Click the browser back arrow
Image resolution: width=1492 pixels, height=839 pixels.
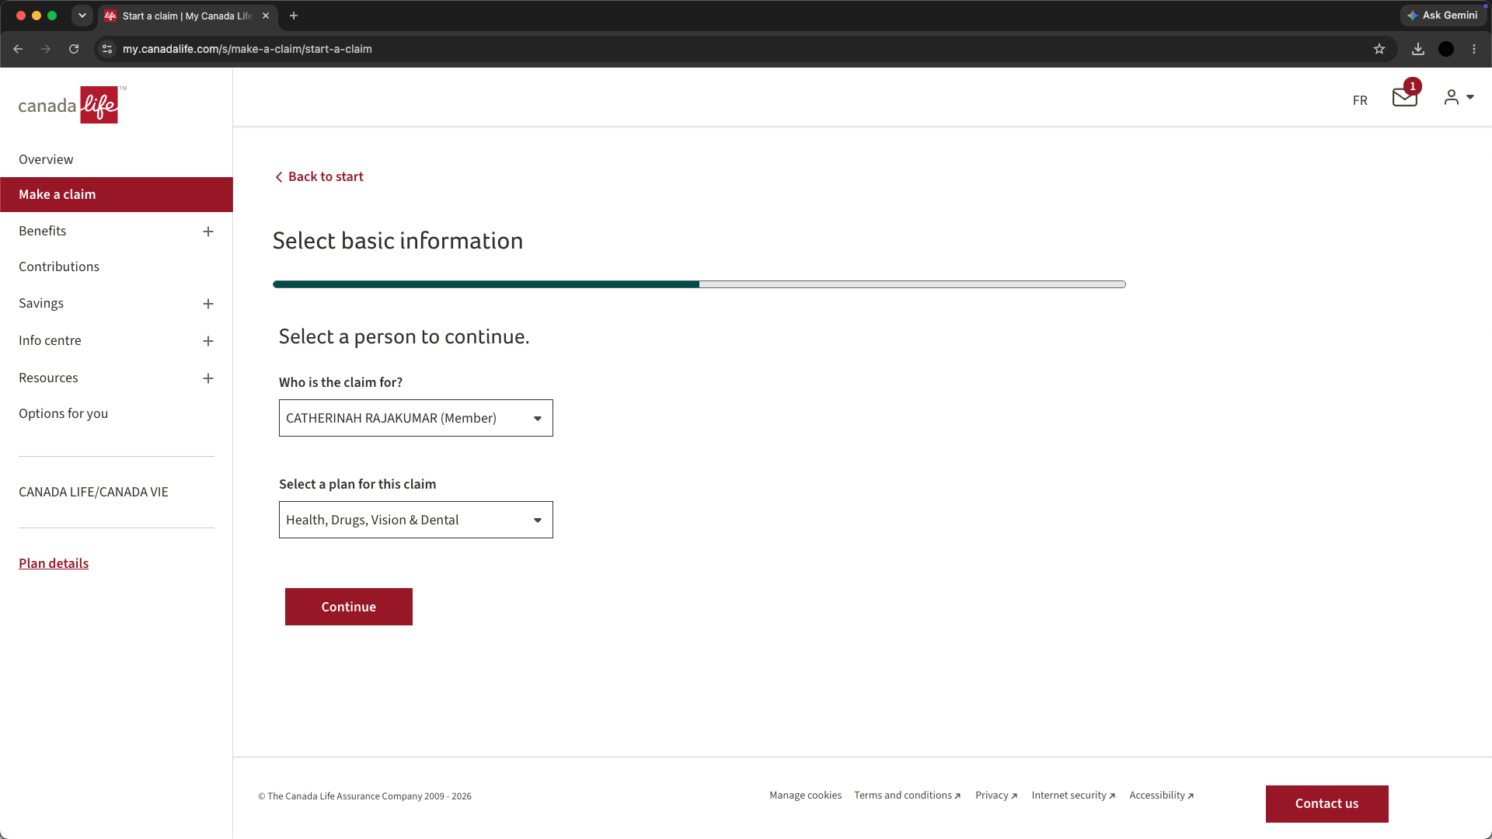18,49
